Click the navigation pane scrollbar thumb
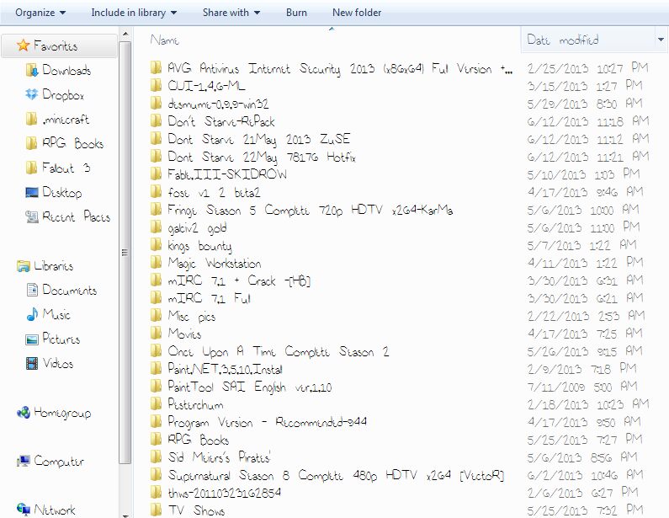669x518 pixels. (125, 253)
